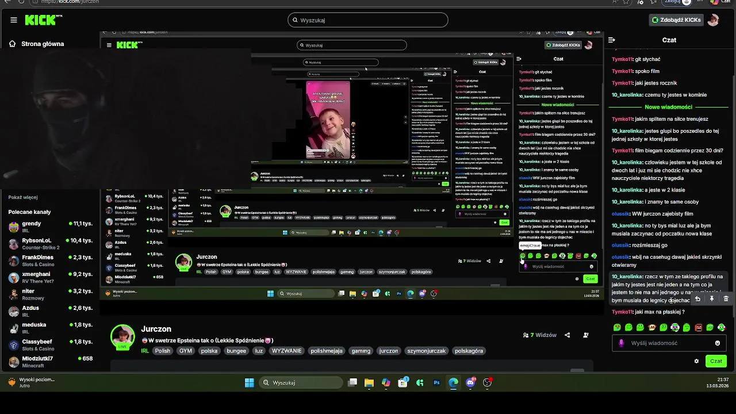Select the WYZWANIE tag
Screen dimensions: 736x414
tap(286, 351)
